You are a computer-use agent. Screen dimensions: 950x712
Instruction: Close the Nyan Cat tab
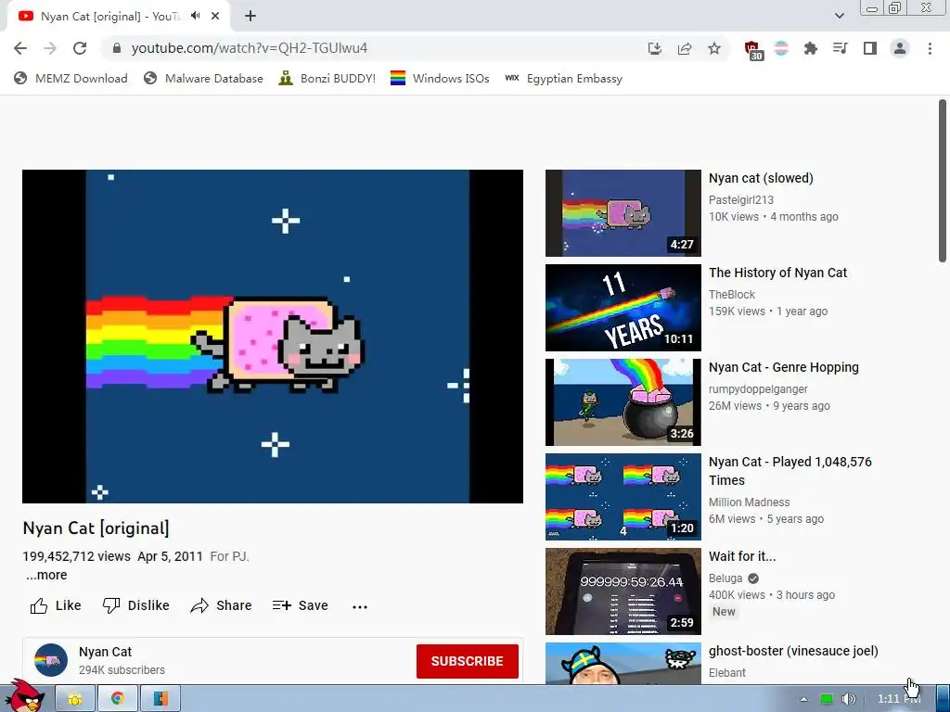[215, 17]
